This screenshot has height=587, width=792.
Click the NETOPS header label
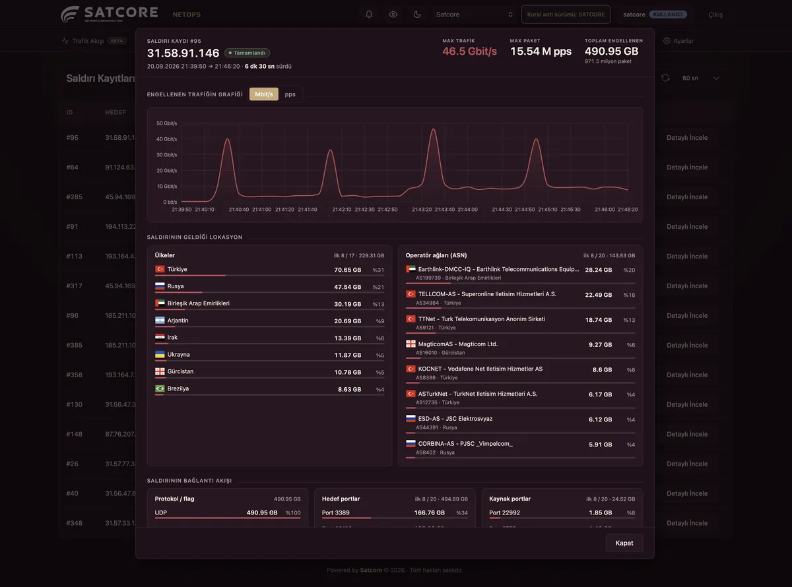pyautogui.click(x=186, y=15)
